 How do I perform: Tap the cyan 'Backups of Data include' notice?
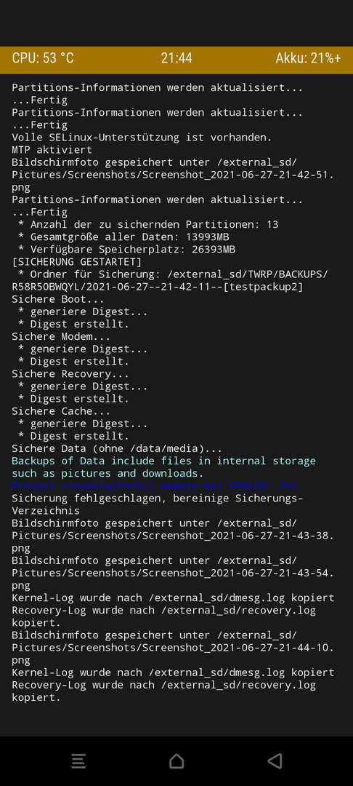(164, 467)
